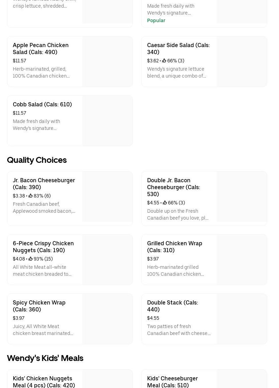Open the Cobb Salad (Cals: 610) title
Image resolution: width=279 pixels, height=388 pixels.
(42, 104)
